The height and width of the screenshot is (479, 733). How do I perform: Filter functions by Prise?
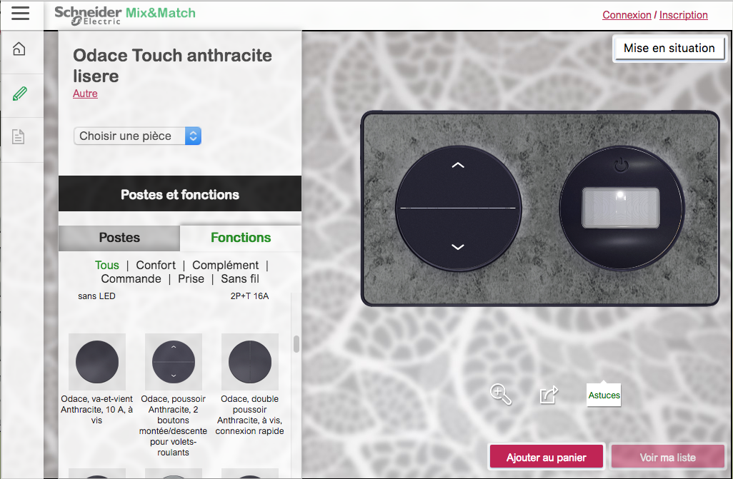(191, 279)
